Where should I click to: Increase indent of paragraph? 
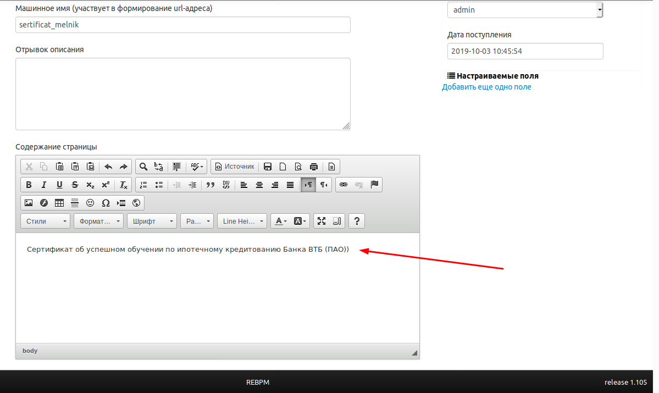pyautogui.click(x=192, y=185)
